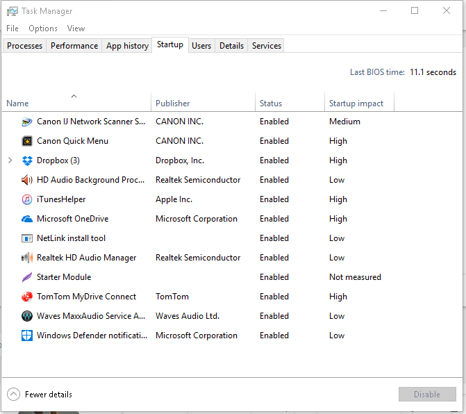
Task: Open the Options menu
Action: (43, 28)
